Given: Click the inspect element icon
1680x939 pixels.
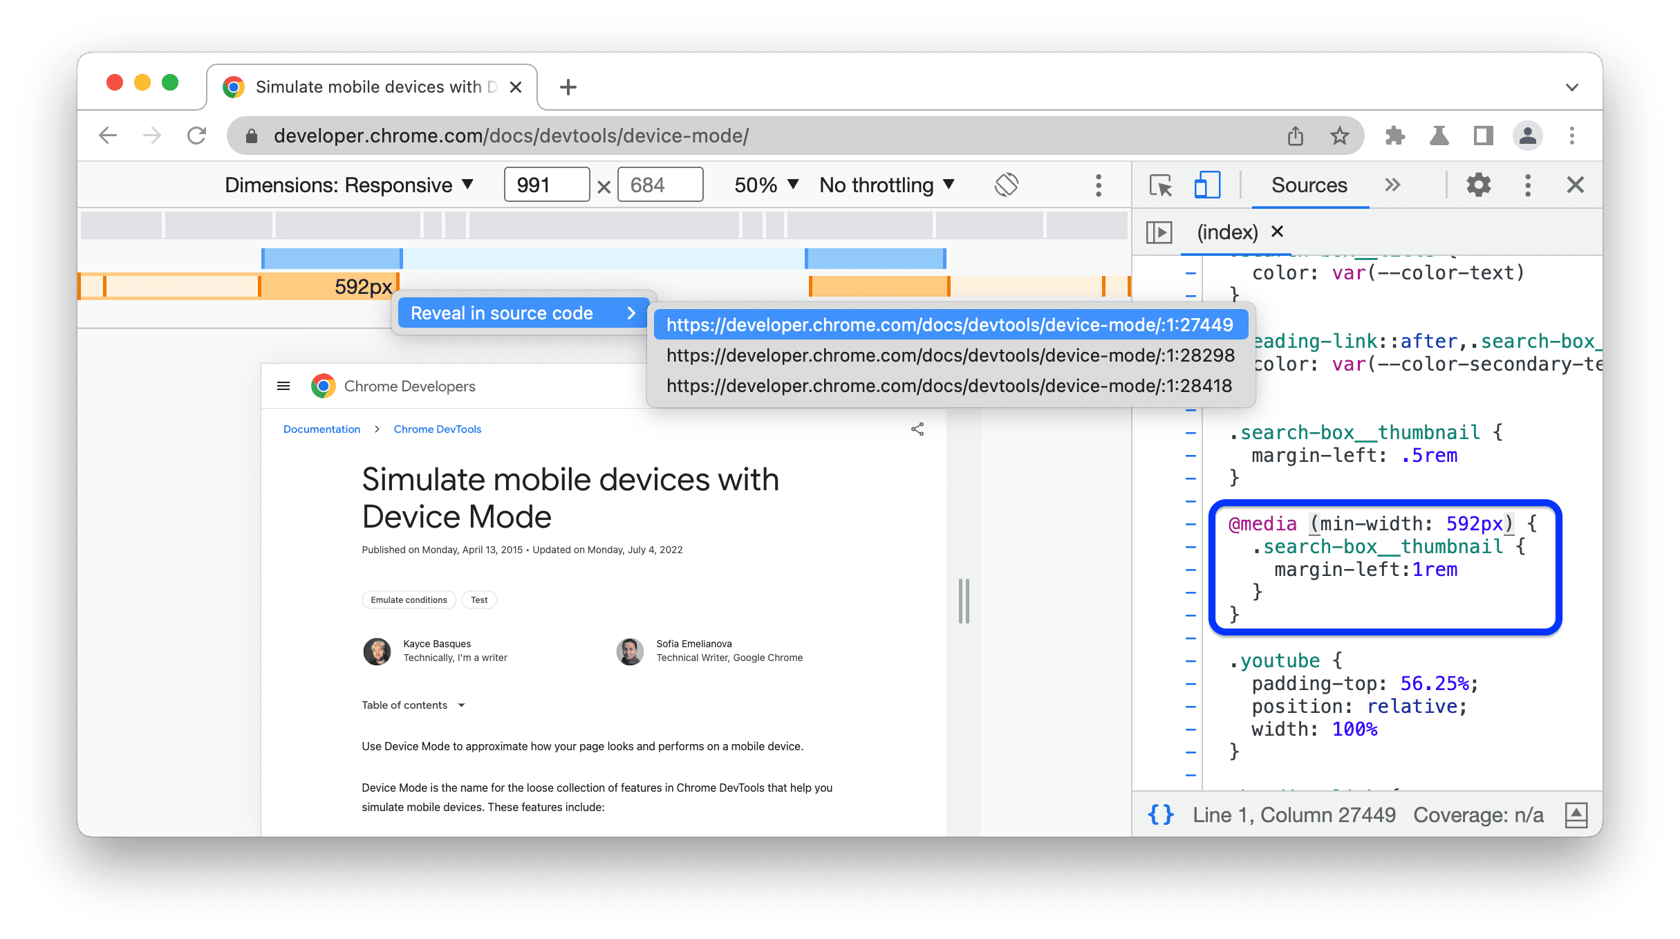Looking at the screenshot, I should pos(1159,185).
